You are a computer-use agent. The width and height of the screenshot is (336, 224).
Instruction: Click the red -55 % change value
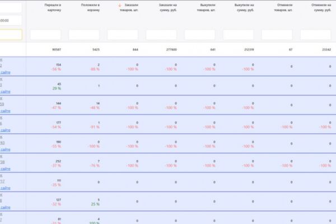pos(57,146)
